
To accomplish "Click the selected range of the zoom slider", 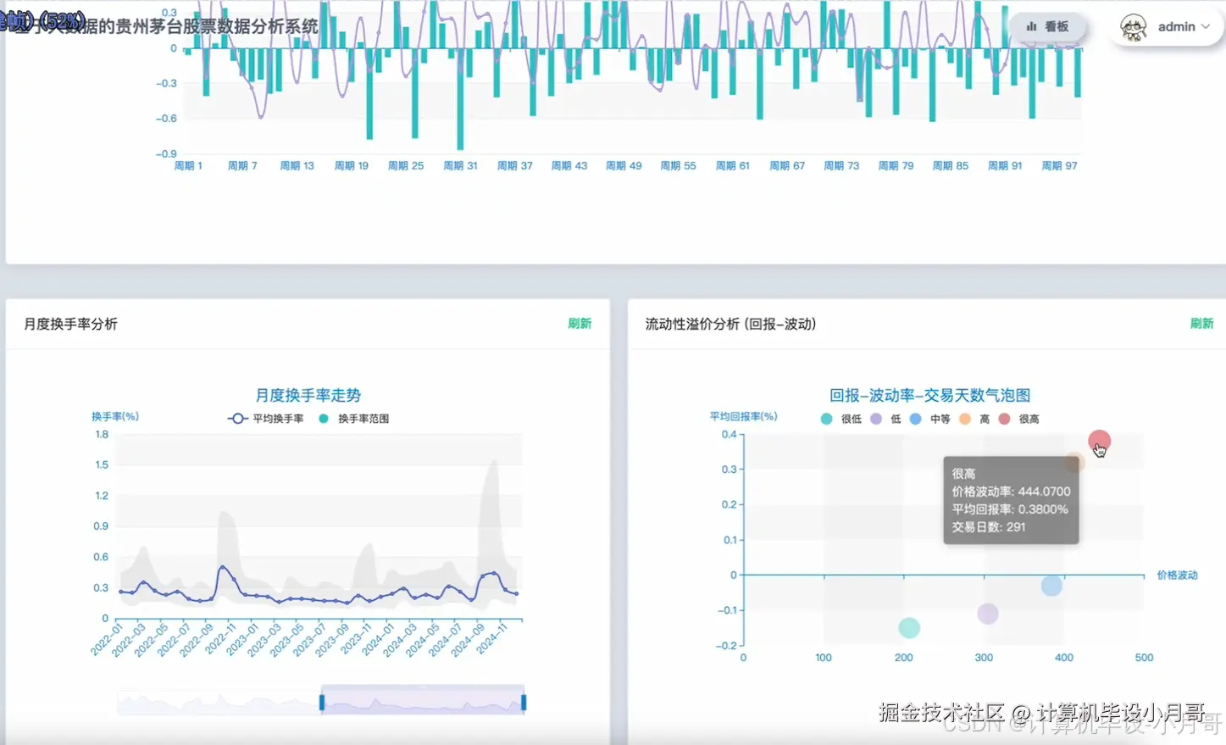I will [x=423, y=700].
